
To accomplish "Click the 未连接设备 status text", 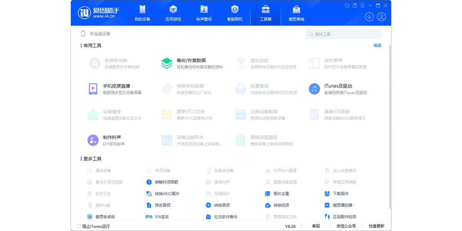I will tap(100, 34).
